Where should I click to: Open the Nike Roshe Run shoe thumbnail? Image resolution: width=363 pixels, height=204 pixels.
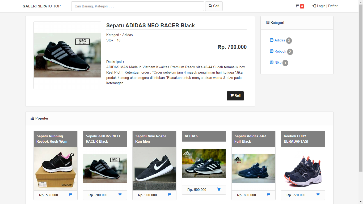click(x=154, y=169)
